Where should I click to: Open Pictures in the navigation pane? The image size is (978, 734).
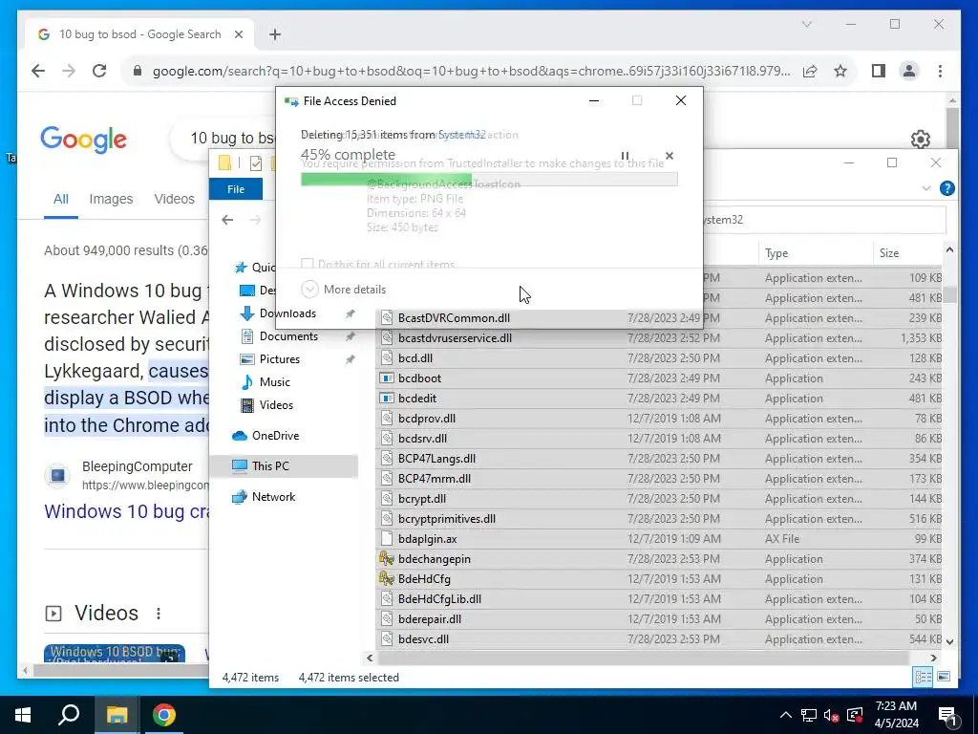280,359
